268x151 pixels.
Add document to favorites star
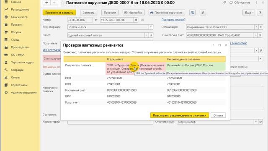[62, 3]
